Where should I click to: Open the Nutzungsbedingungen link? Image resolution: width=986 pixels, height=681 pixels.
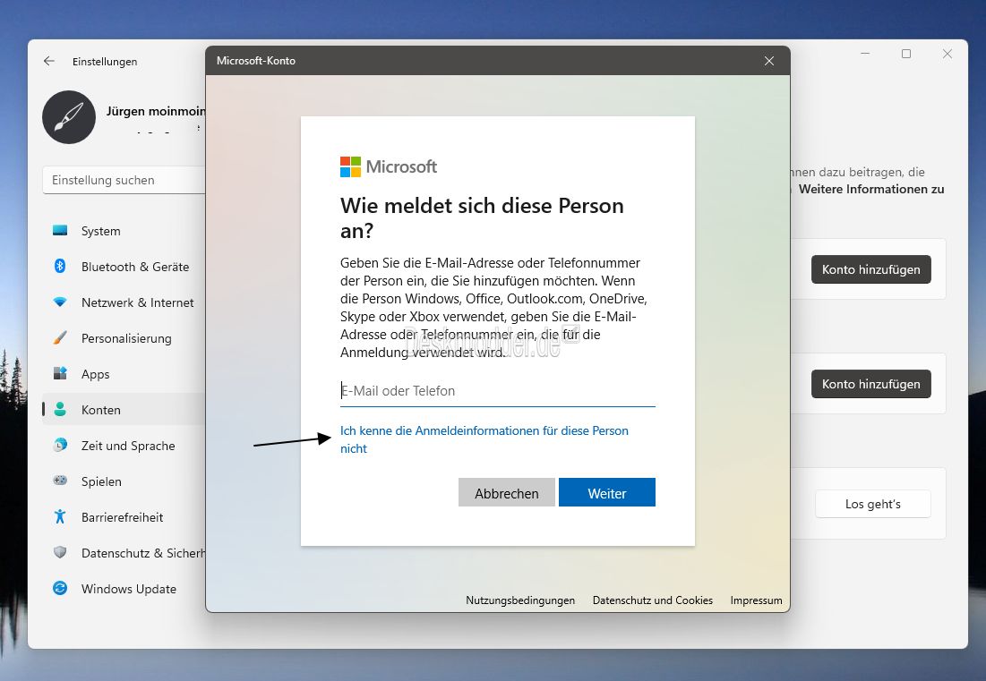tap(520, 600)
